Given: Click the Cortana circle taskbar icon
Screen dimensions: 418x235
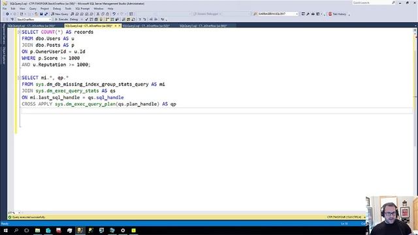Looking at the screenshot, I should (x=27, y=230).
